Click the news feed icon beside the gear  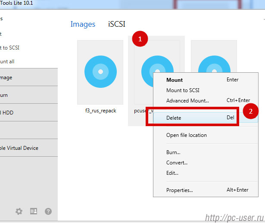click(x=34, y=211)
